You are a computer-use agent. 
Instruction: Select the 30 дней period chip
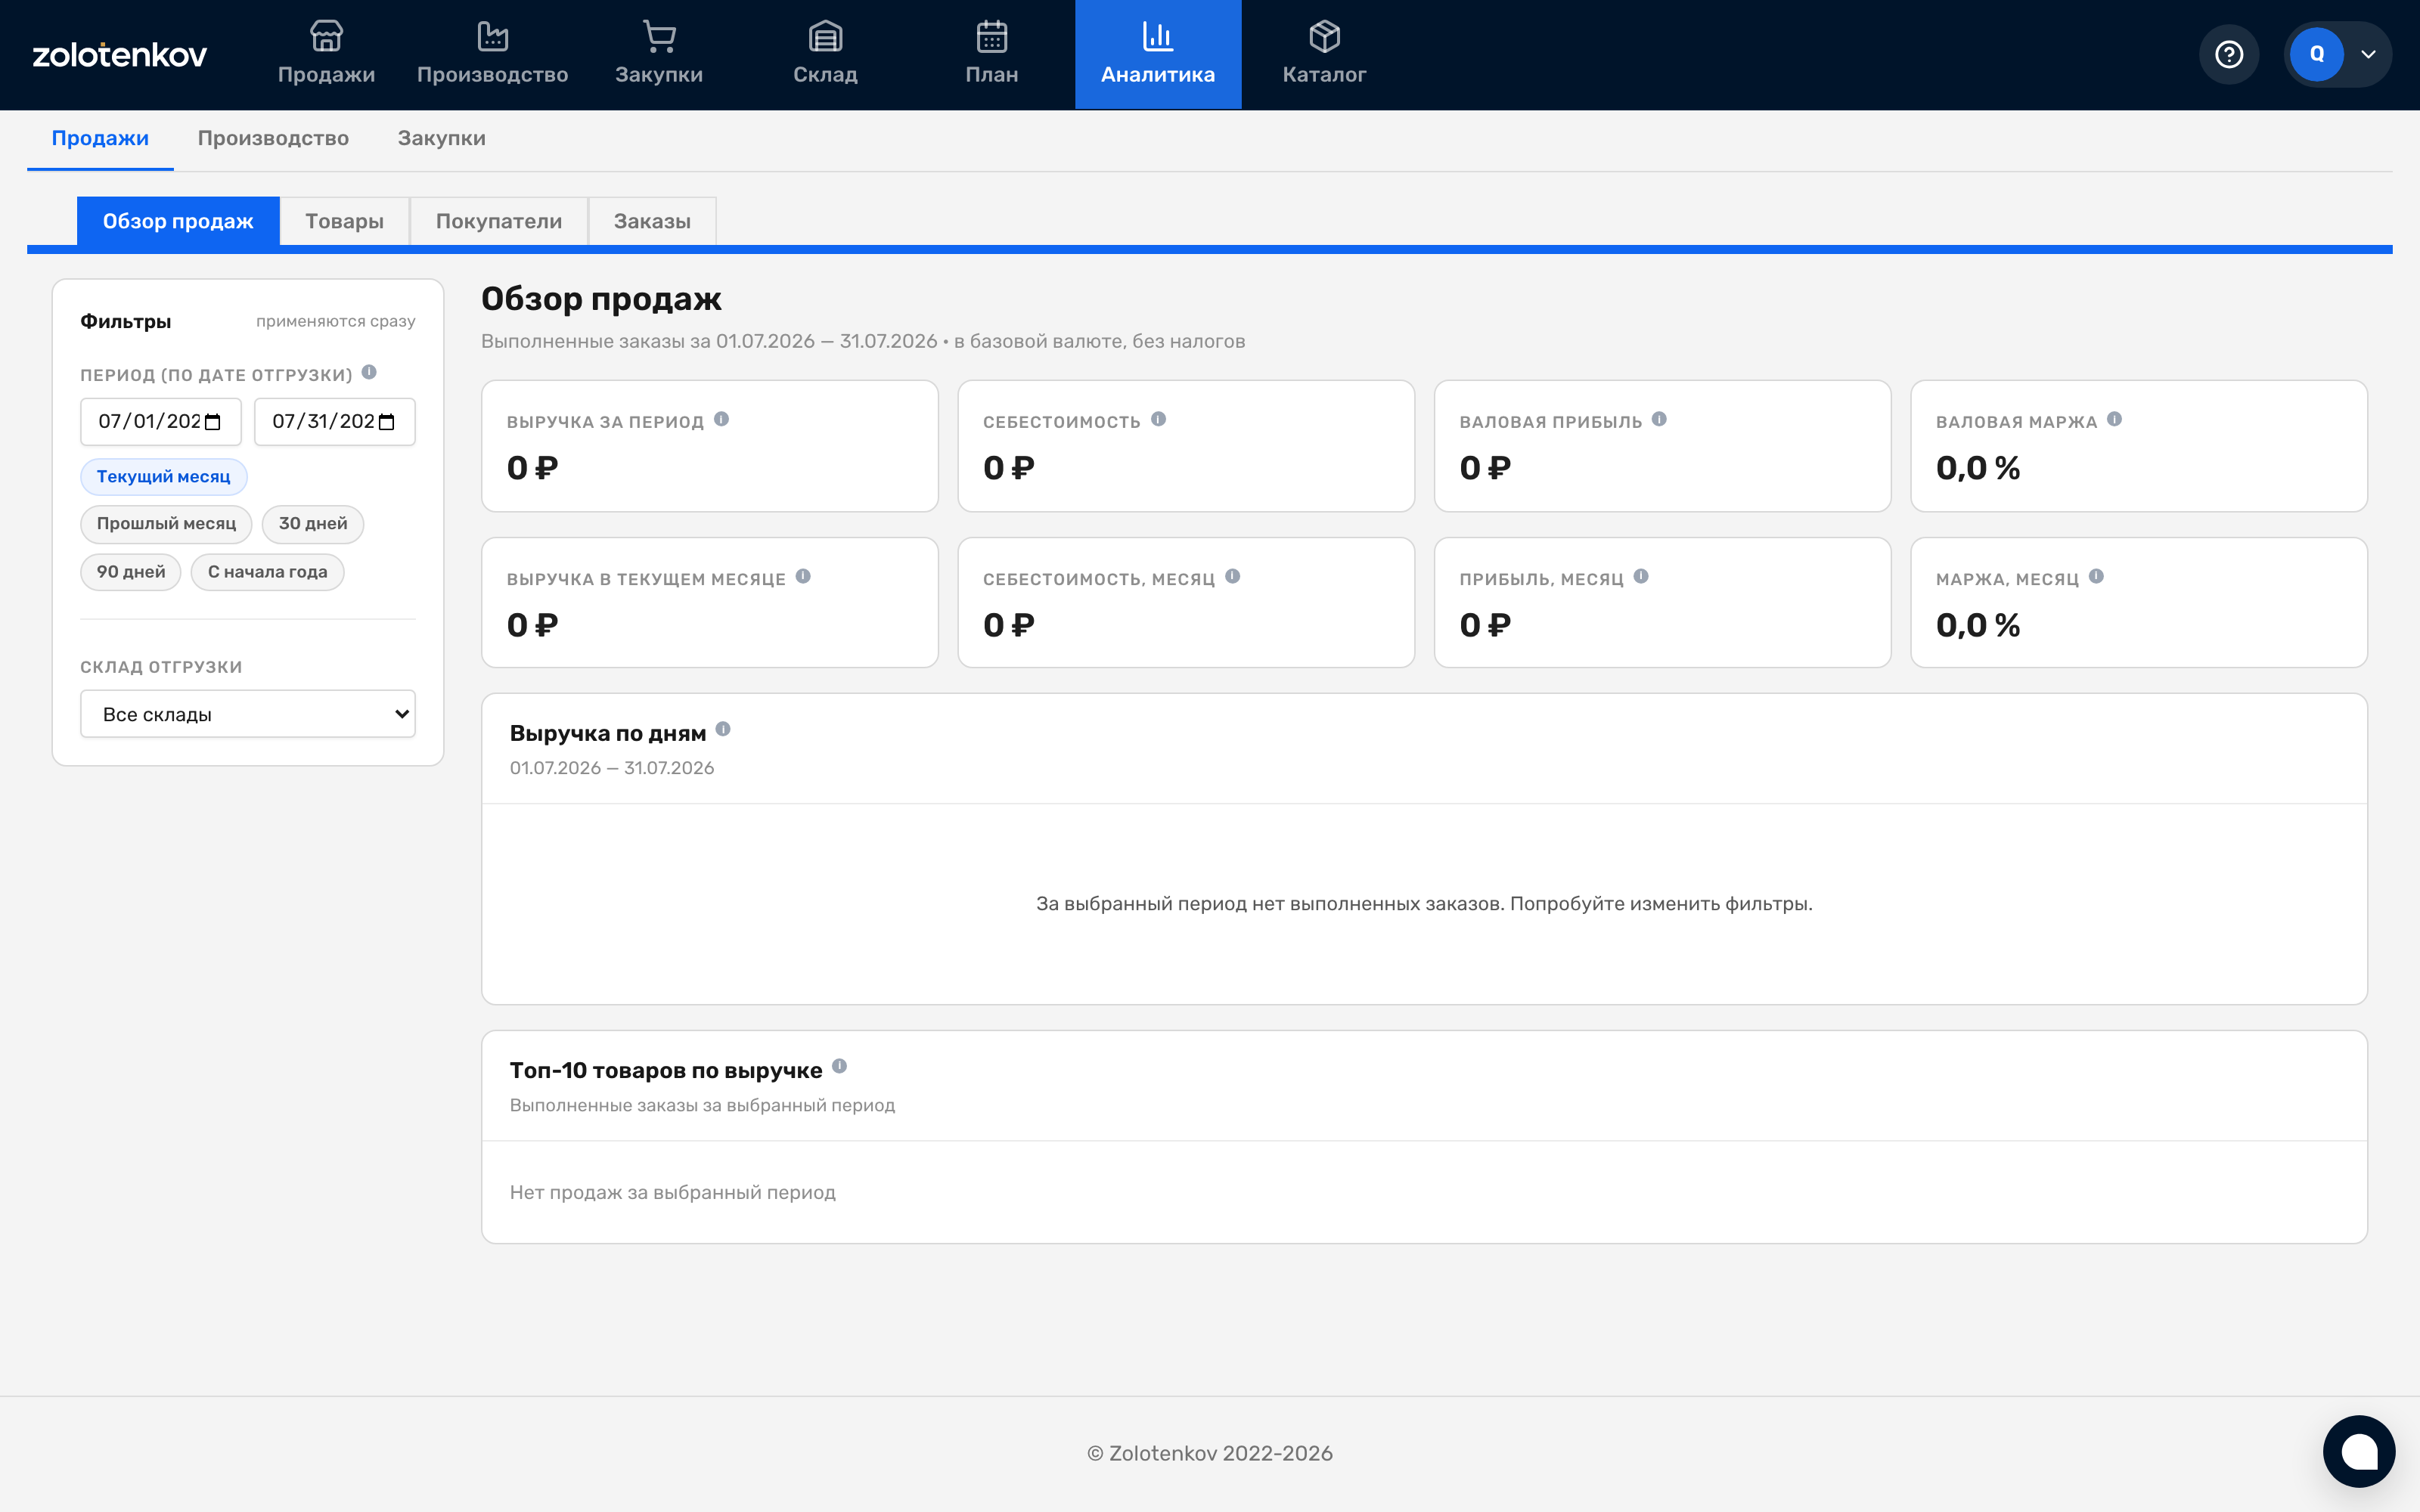[313, 524]
